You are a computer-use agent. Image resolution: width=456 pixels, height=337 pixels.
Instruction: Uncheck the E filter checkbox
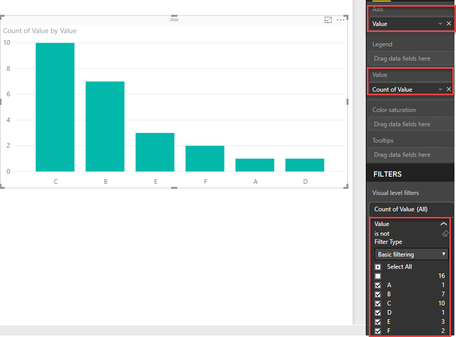point(378,322)
